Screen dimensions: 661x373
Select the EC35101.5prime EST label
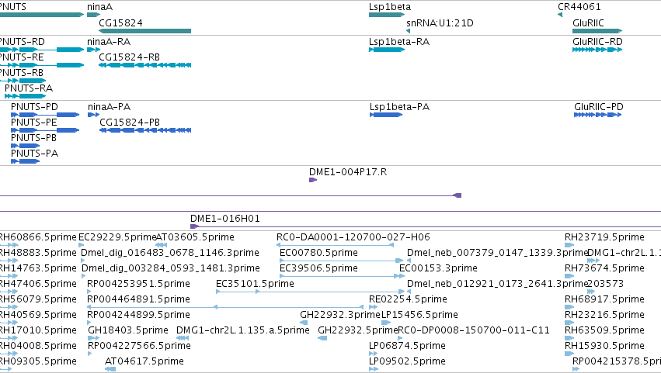click(255, 284)
